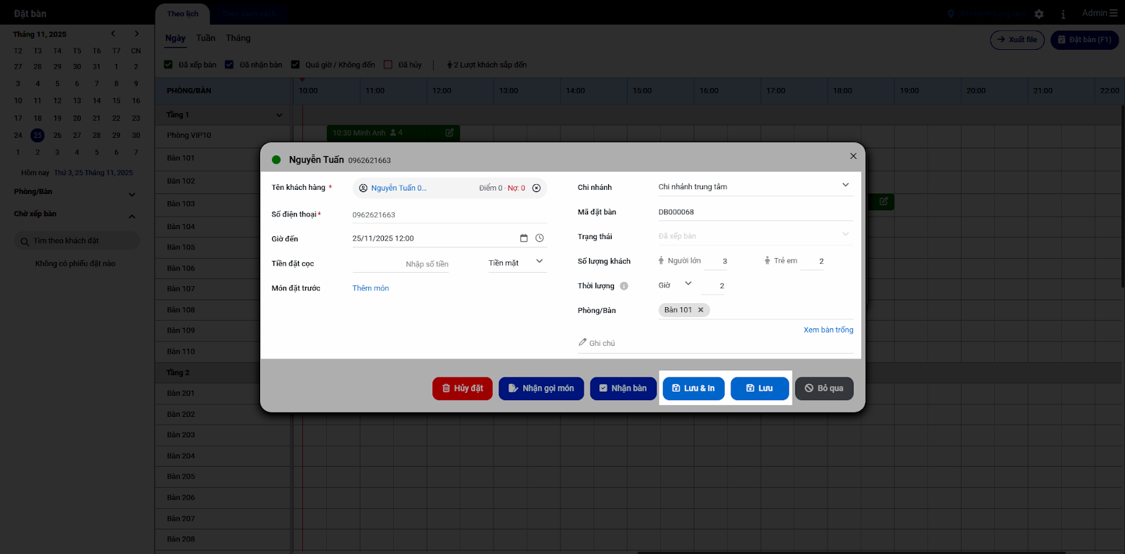The width and height of the screenshot is (1125, 554).
Task: Close the Nguyễn Tuấn booking dialog
Action: tap(853, 156)
